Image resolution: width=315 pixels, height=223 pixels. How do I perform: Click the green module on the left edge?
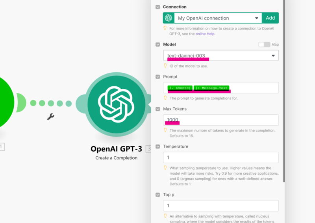coord(6,102)
